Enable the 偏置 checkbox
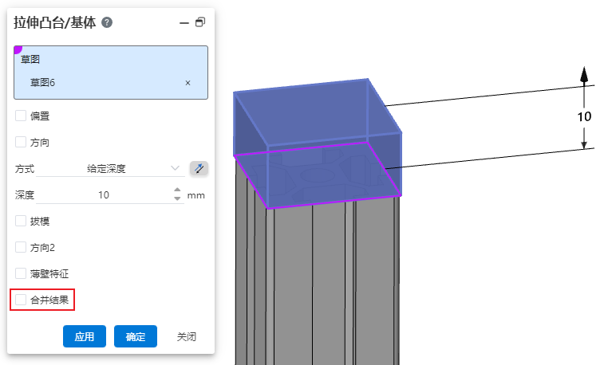Viewport: 612px width, 365px height. (x=21, y=116)
